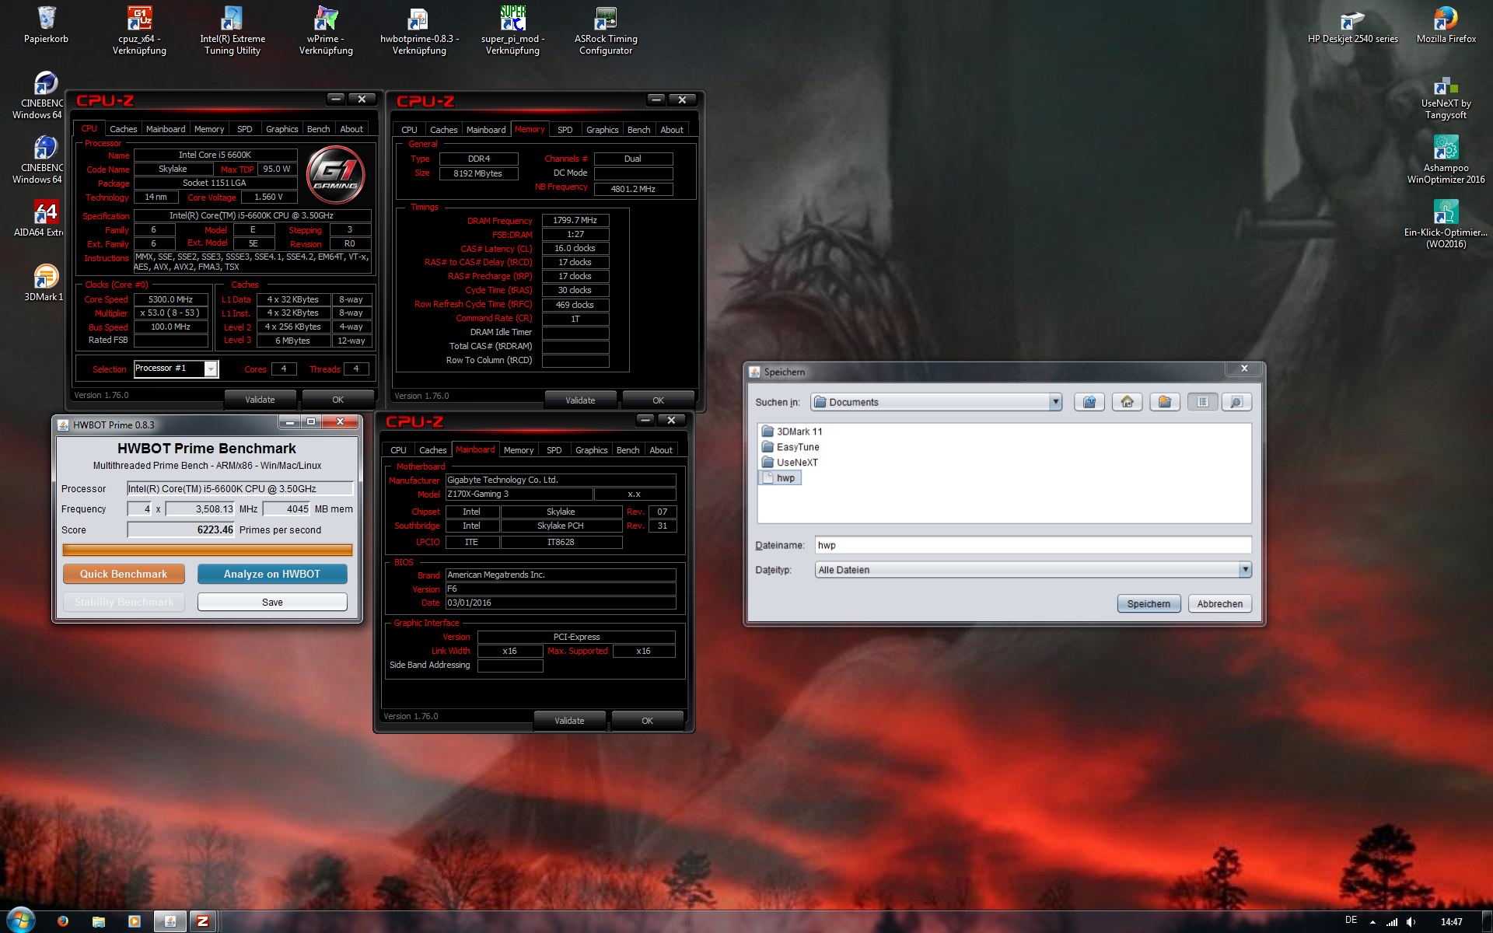Click the G1 Gaming logo in CPU-Z
Screen dimensions: 1493x933
(x=336, y=174)
